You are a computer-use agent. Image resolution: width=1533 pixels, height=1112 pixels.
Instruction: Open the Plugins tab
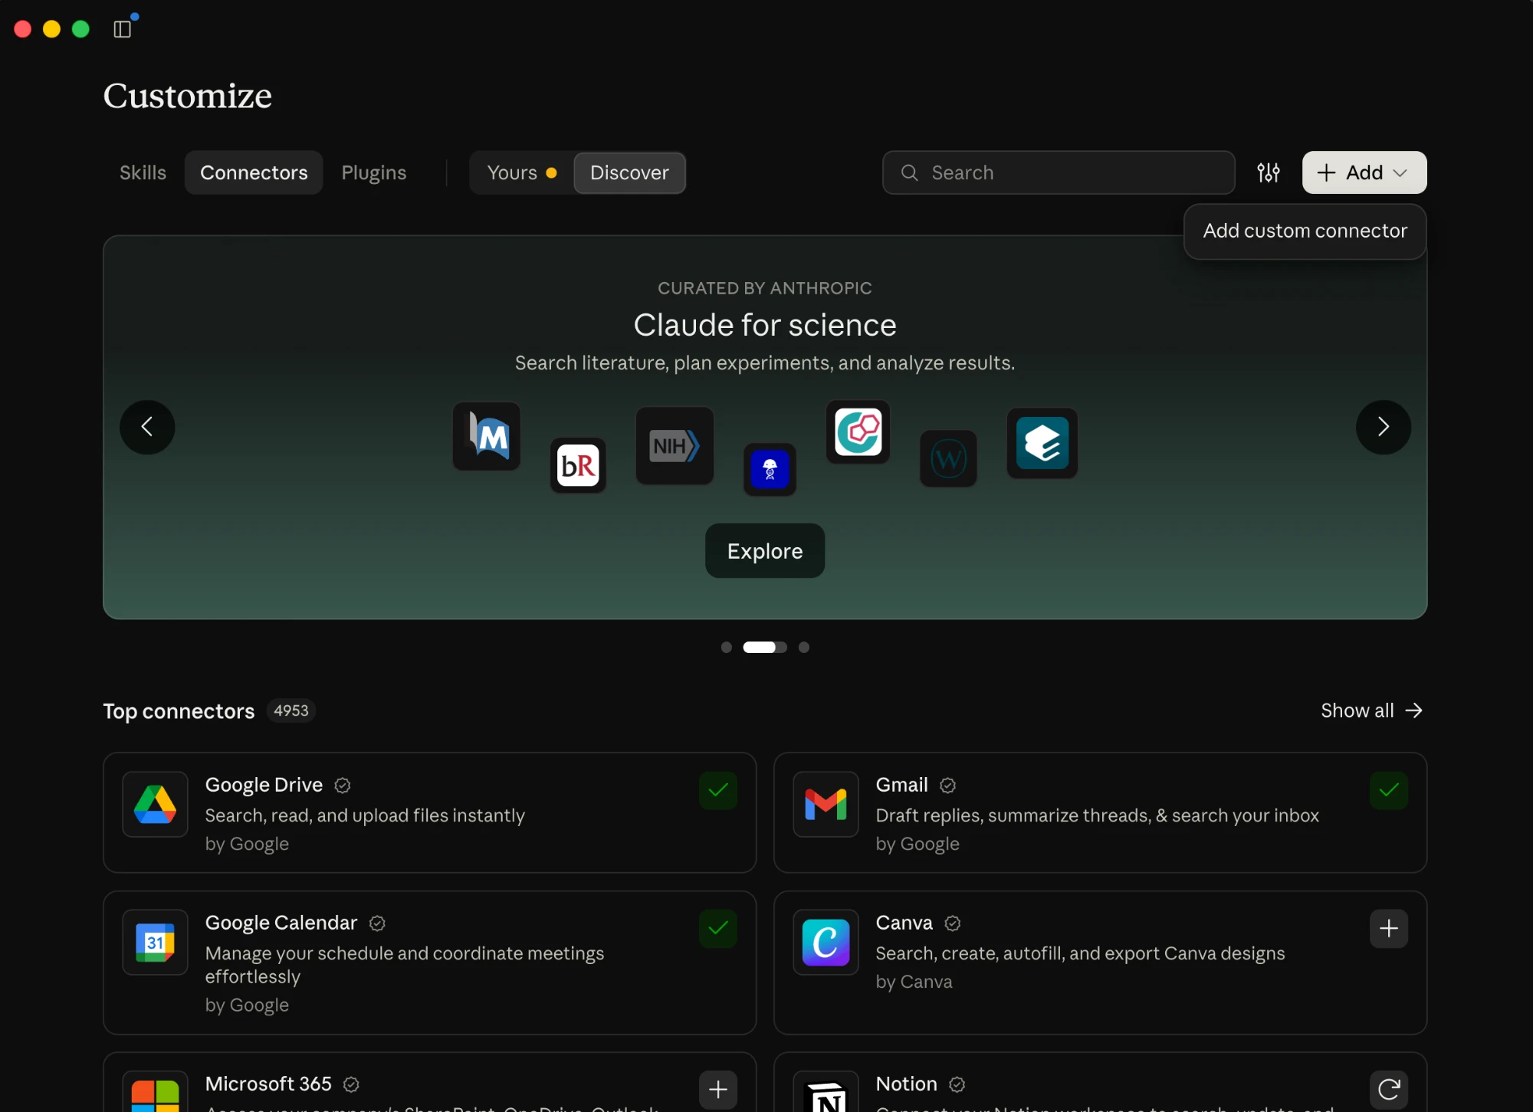click(x=374, y=172)
